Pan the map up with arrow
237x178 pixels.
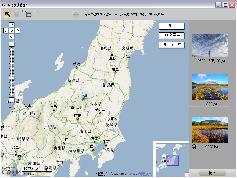tap(12, 25)
